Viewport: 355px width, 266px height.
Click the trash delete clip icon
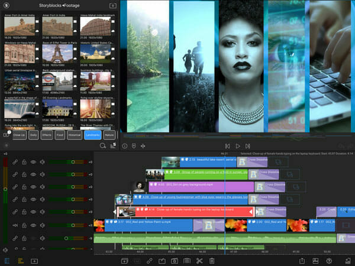point(212,261)
